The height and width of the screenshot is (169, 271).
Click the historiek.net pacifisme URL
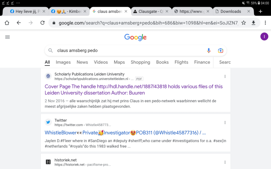83,165
